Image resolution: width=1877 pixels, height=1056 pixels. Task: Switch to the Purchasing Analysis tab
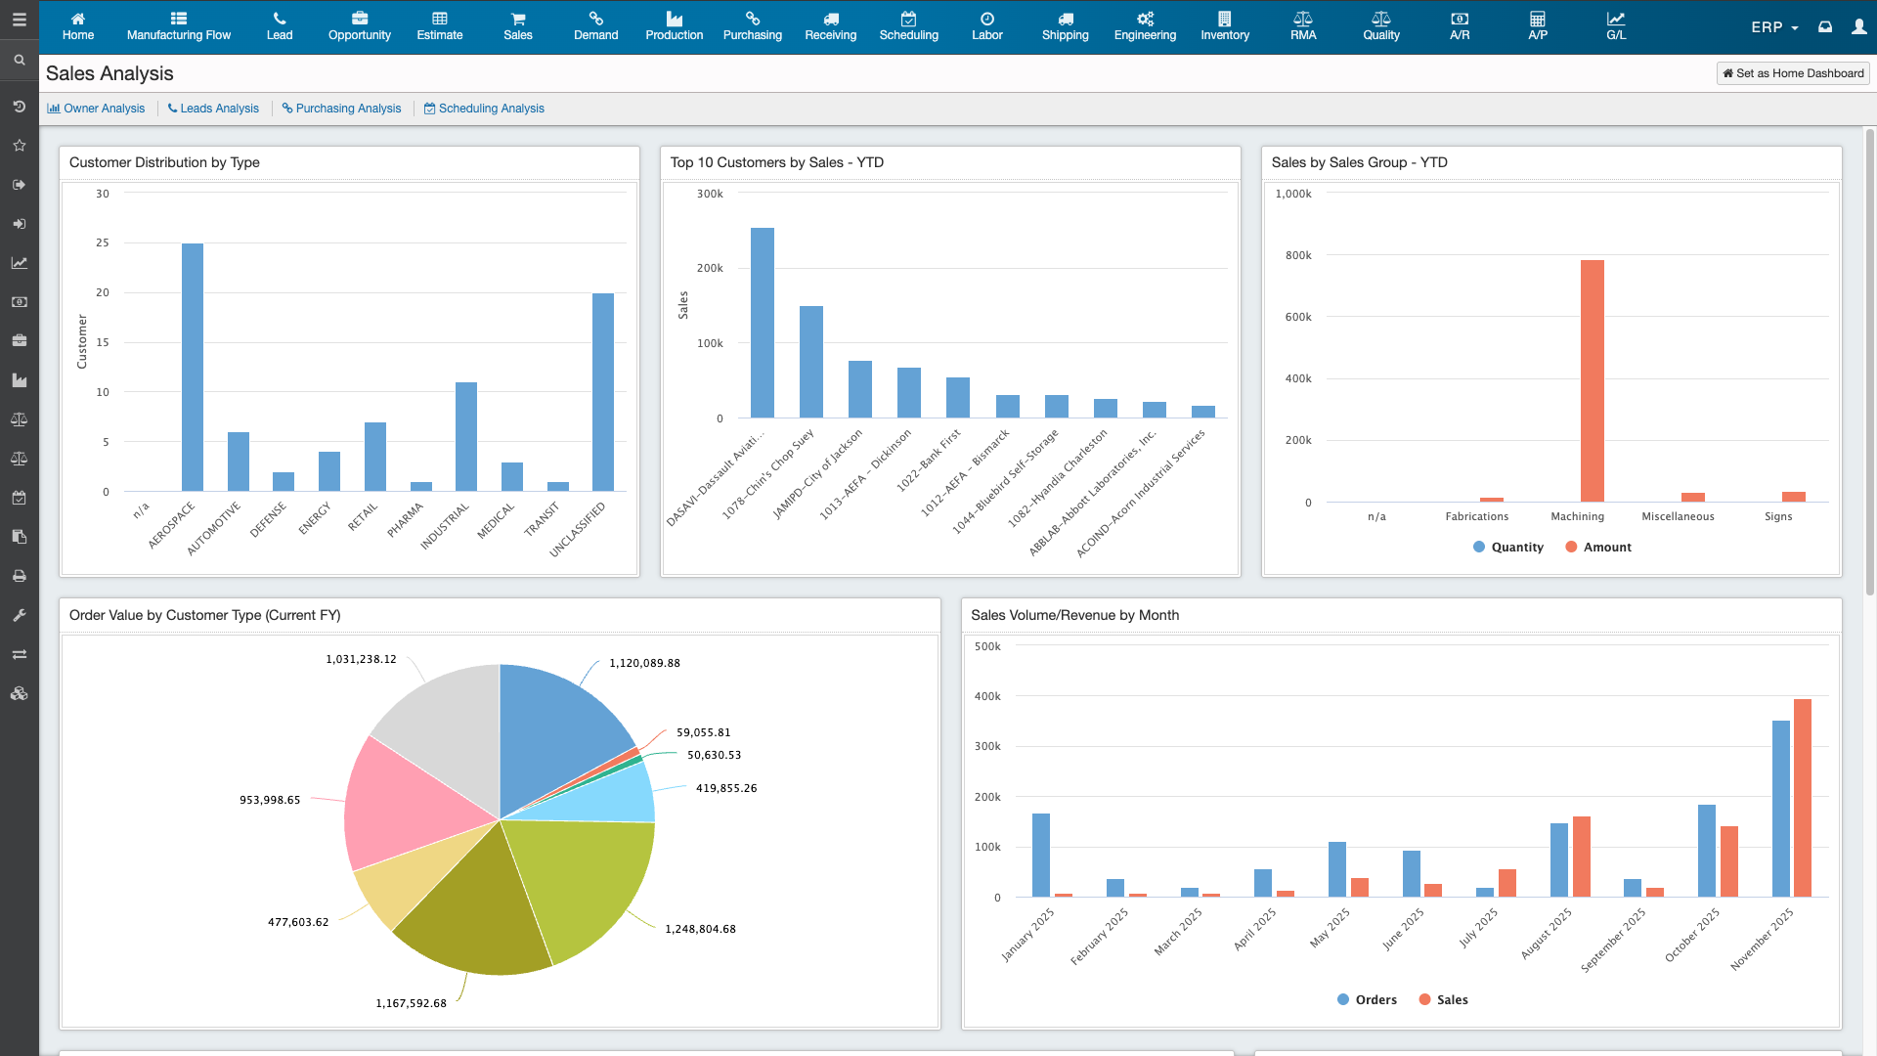pos(341,108)
